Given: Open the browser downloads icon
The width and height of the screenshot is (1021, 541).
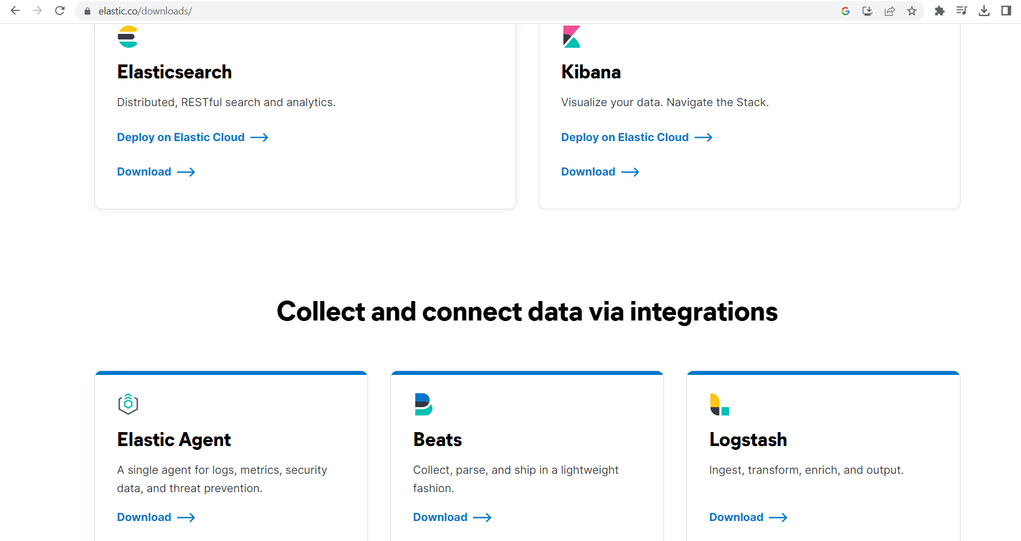Looking at the screenshot, I should (984, 11).
